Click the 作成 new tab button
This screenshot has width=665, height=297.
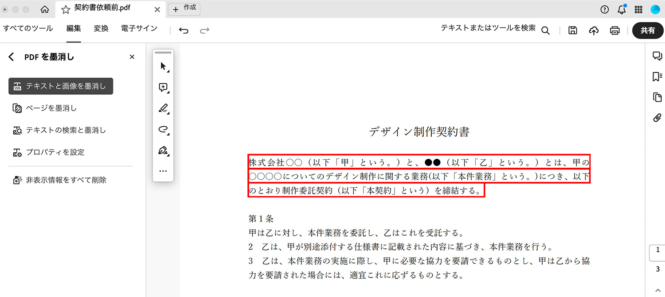tap(184, 9)
